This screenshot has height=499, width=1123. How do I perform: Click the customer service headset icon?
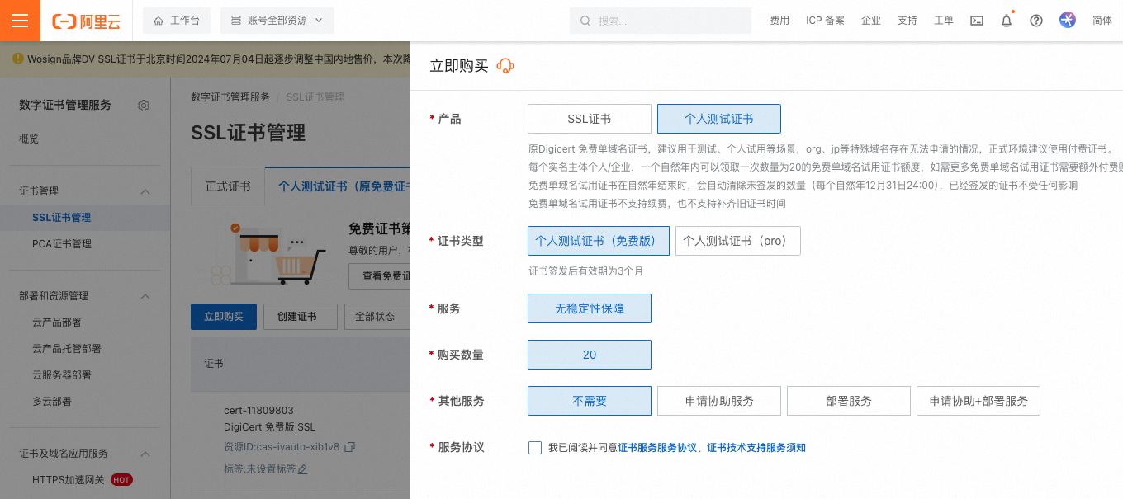[x=505, y=66]
